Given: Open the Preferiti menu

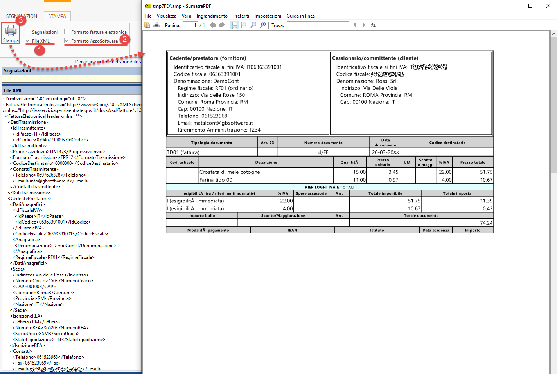Looking at the screenshot, I should 241,16.
